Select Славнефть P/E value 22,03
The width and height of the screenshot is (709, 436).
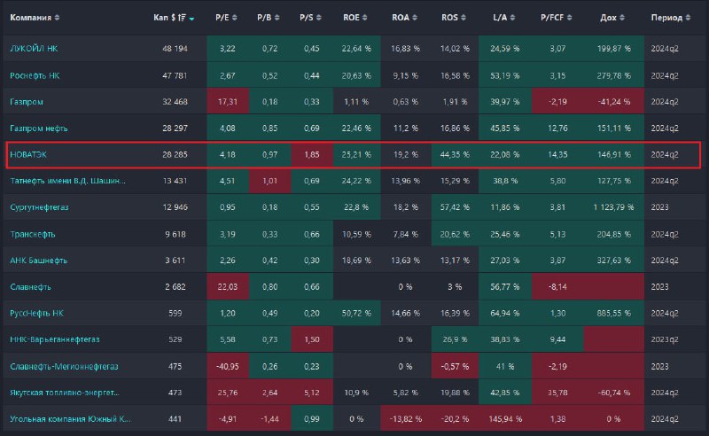[x=228, y=287]
